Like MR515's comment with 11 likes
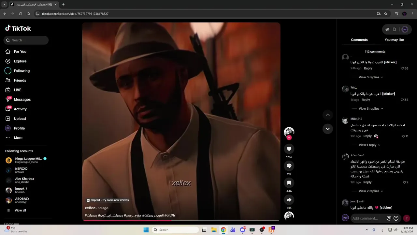Viewport: 417px width, 235px height. tap(403, 136)
